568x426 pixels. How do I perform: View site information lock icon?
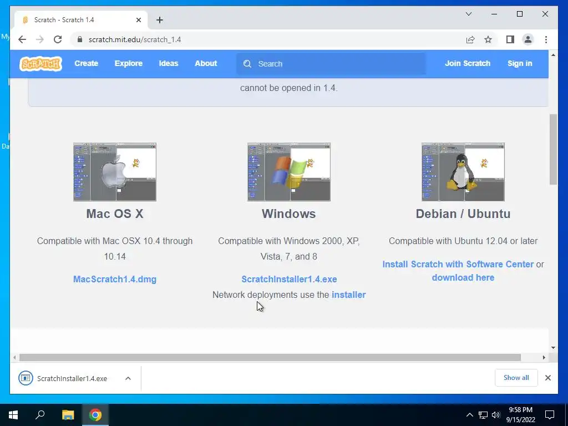click(x=80, y=39)
